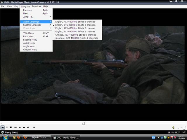Close the open Navigate menu
Image resolution: width=187 pixels, height=140 pixels.
point(25,6)
